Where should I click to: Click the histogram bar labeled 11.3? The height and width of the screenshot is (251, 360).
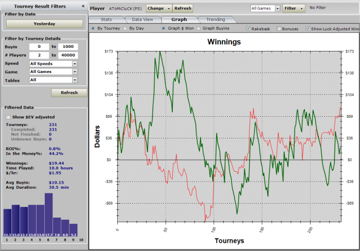7,223
